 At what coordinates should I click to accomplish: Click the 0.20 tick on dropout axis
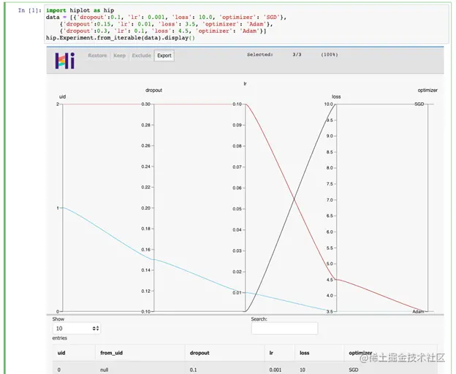pos(145,208)
